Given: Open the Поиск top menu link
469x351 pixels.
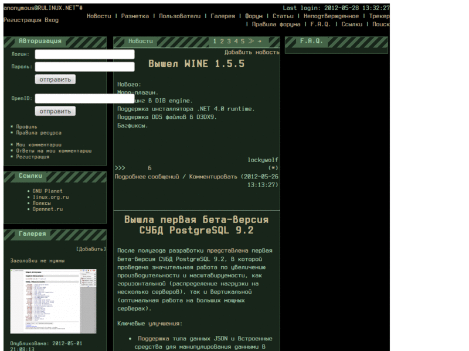Looking at the screenshot, I should pos(380,24).
